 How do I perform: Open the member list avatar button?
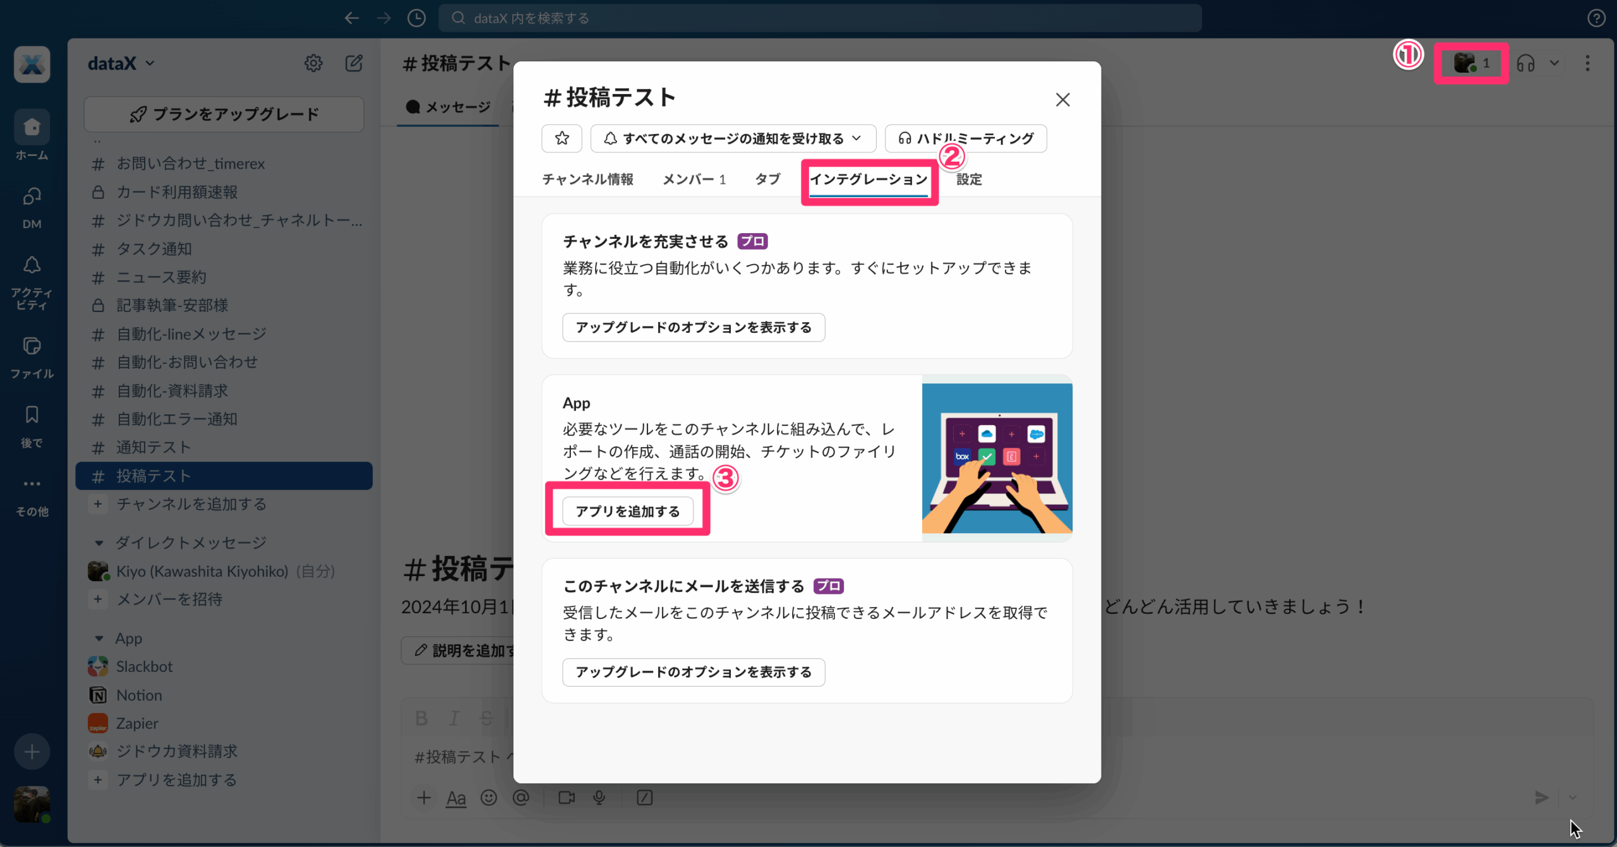pyautogui.click(x=1472, y=63)
